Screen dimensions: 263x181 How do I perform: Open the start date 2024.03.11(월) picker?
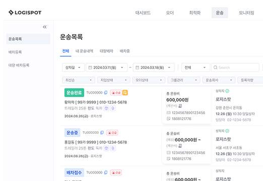click(106, 67)
